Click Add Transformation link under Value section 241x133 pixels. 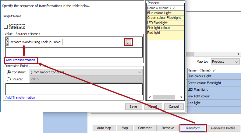(20, 60)
